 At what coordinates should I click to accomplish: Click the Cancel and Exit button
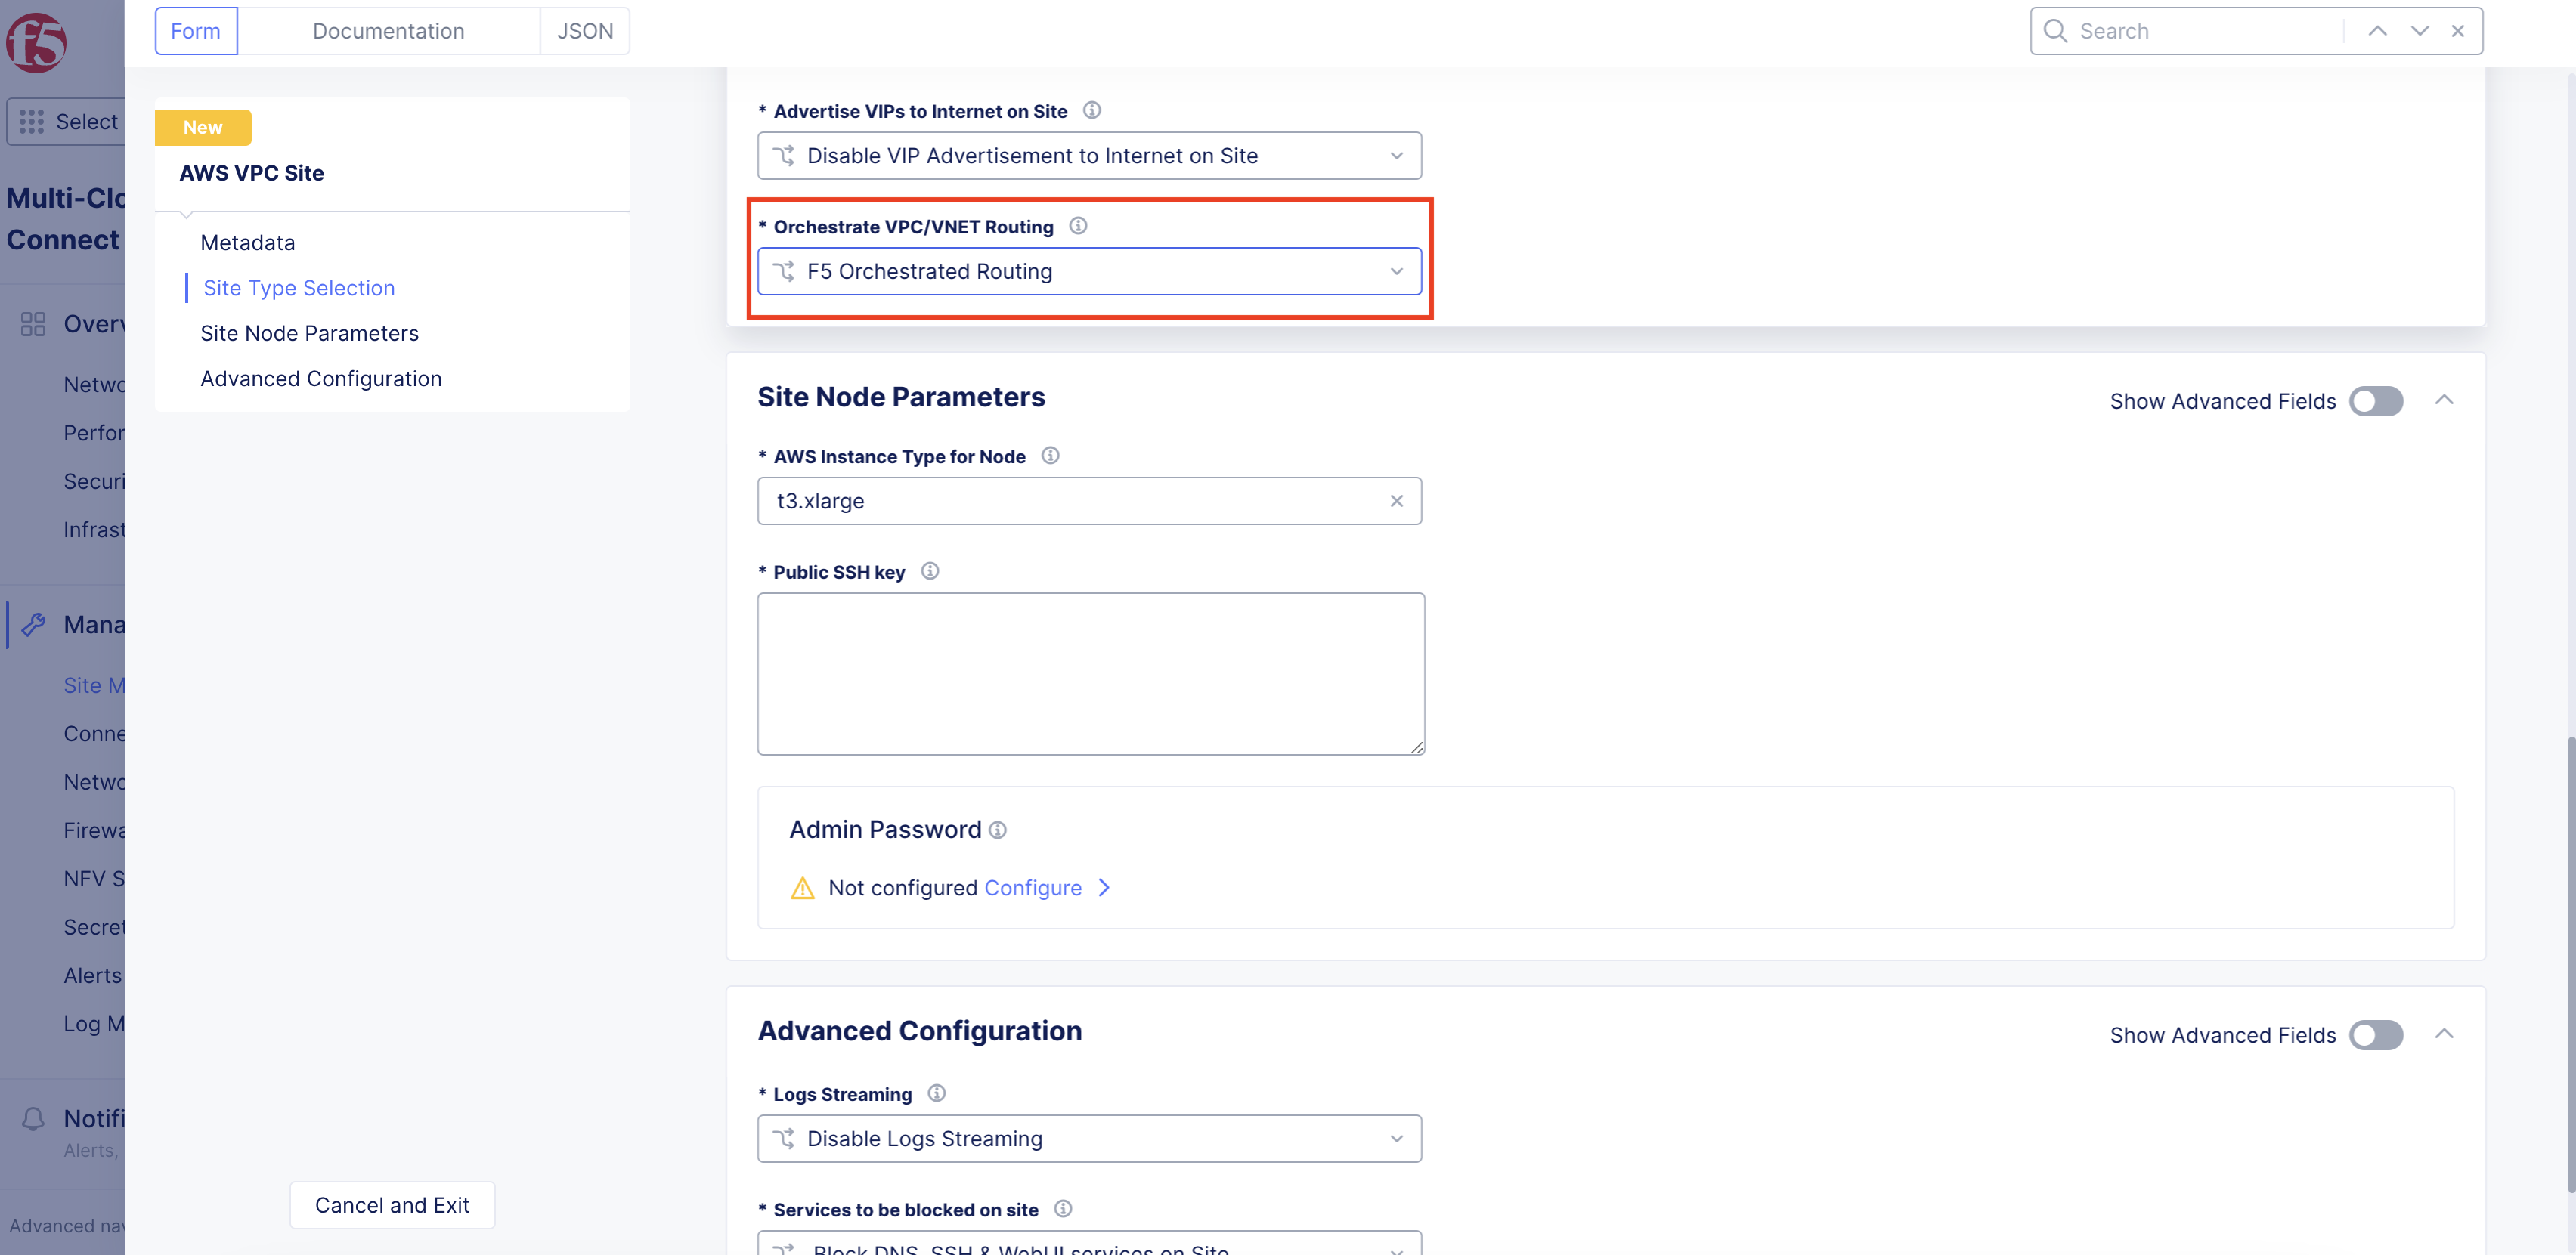pyautogui.click(x=392, y=1204)
